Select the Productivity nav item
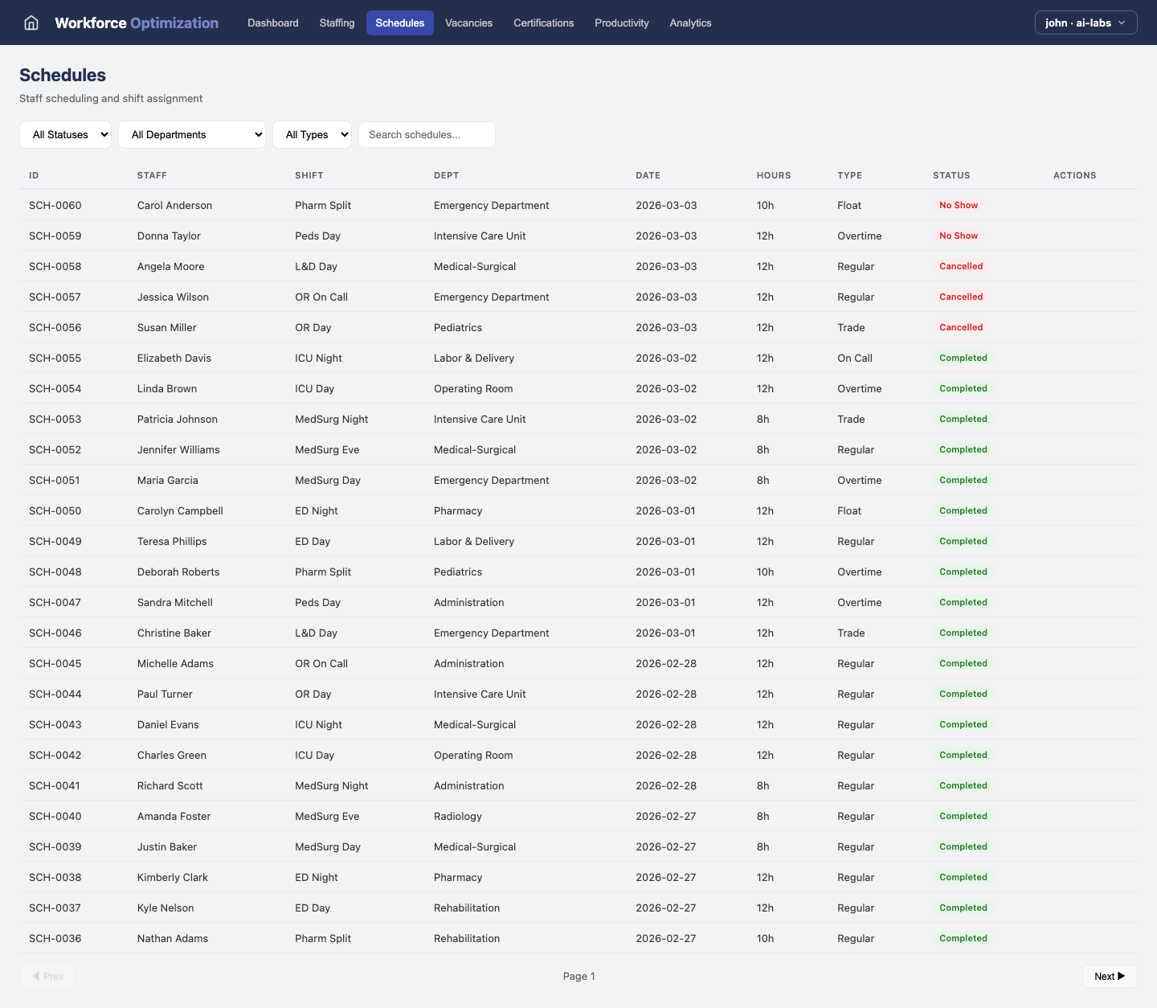Image resolution: width=1157 pixels, height=1008 pixels. click(x=621, y=23)
